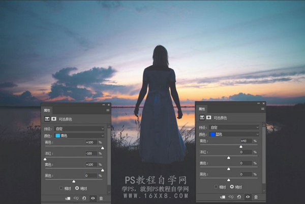Click the layer mask icon in the Blue panel
This screenshot has height=204, width=305.
209,117
